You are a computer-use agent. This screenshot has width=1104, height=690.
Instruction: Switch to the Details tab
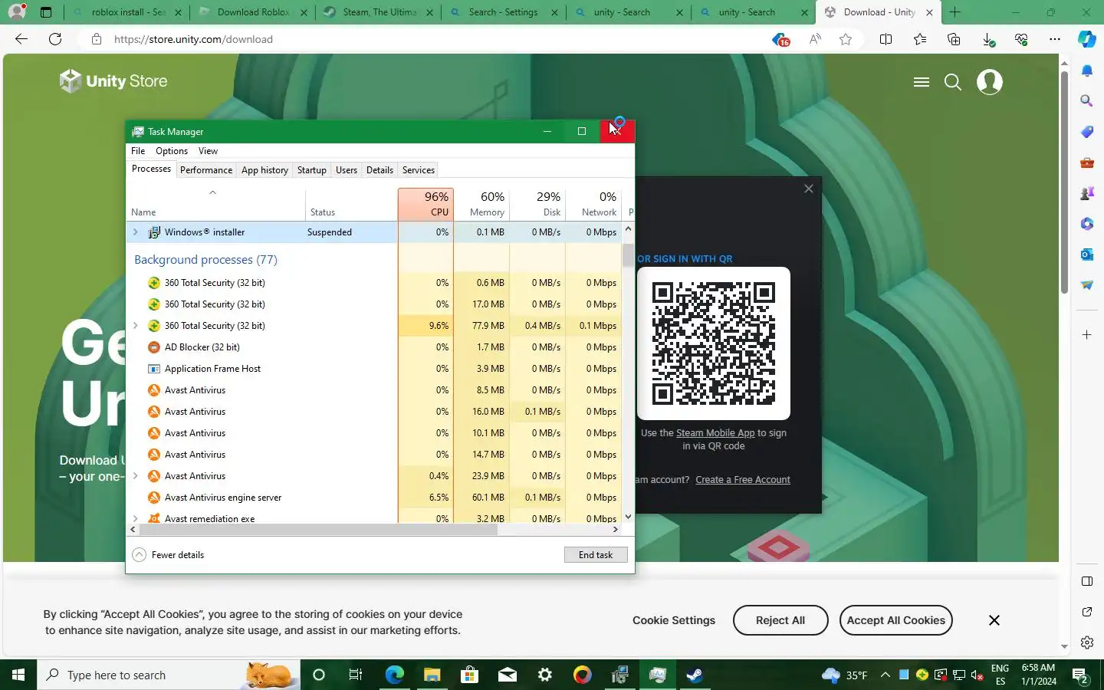(x=379, y=170)
